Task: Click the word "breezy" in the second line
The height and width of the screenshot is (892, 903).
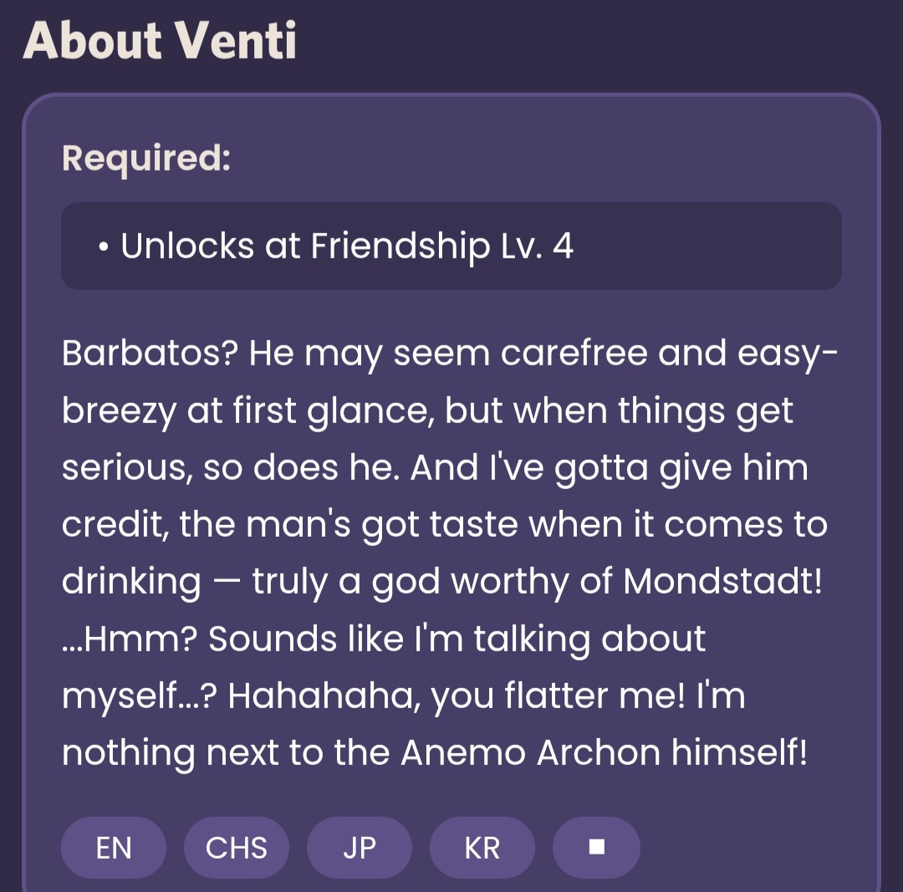Action: (x=119, y=412)
